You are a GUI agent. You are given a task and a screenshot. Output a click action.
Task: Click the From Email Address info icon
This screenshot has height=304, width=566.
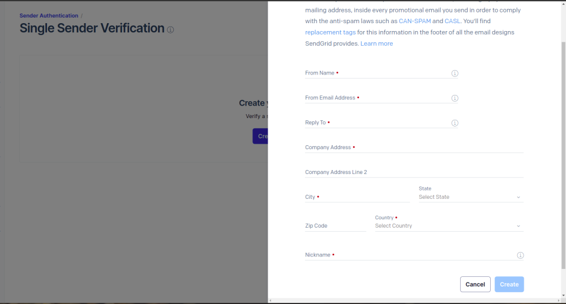(x=454, y=98)
